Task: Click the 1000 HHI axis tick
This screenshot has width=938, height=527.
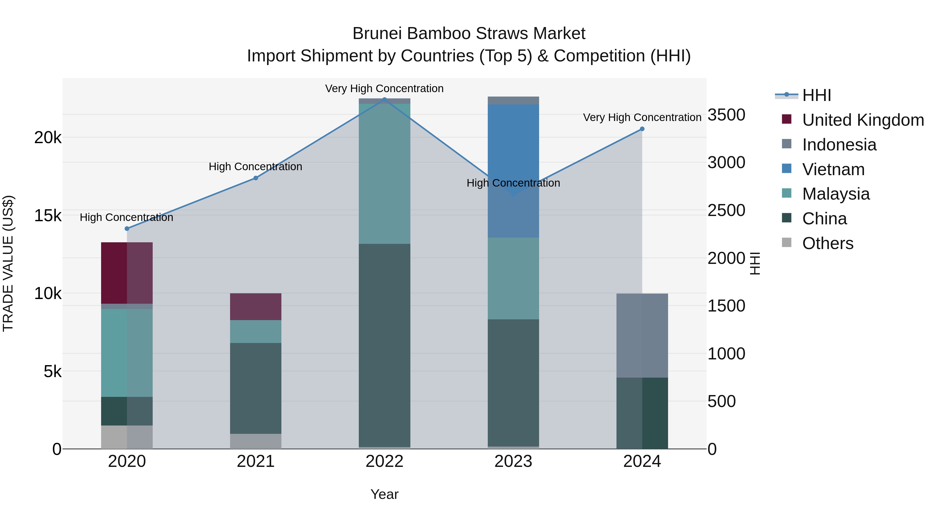Action: point(726,353)
